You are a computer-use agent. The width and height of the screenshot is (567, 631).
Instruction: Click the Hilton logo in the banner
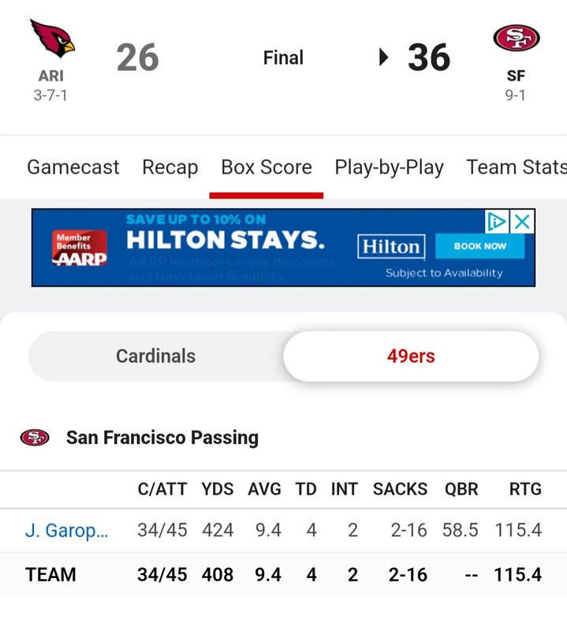[x=391, y=246]
